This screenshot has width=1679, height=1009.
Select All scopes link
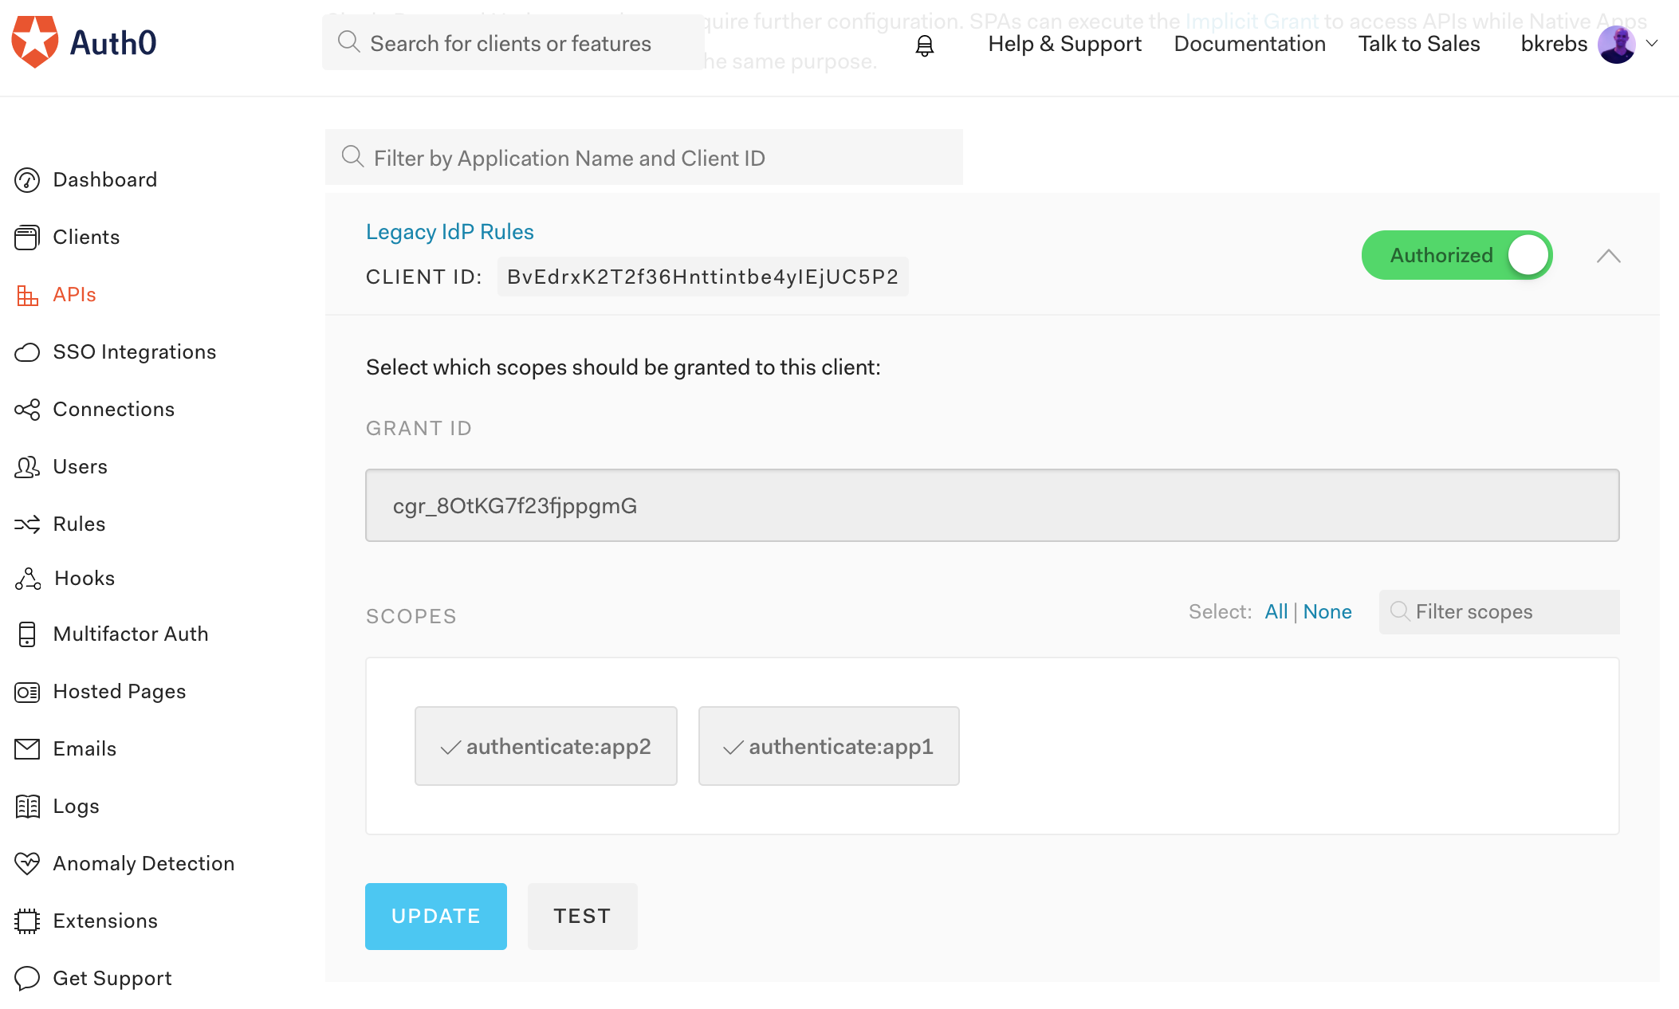click(x=1276, y=612)
